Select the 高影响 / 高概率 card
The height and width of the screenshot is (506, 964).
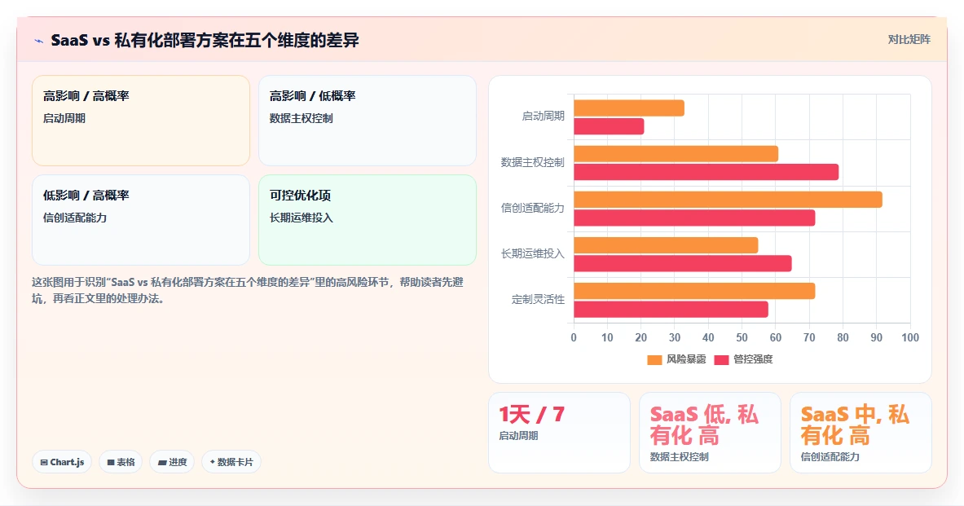tap(141, 121)
